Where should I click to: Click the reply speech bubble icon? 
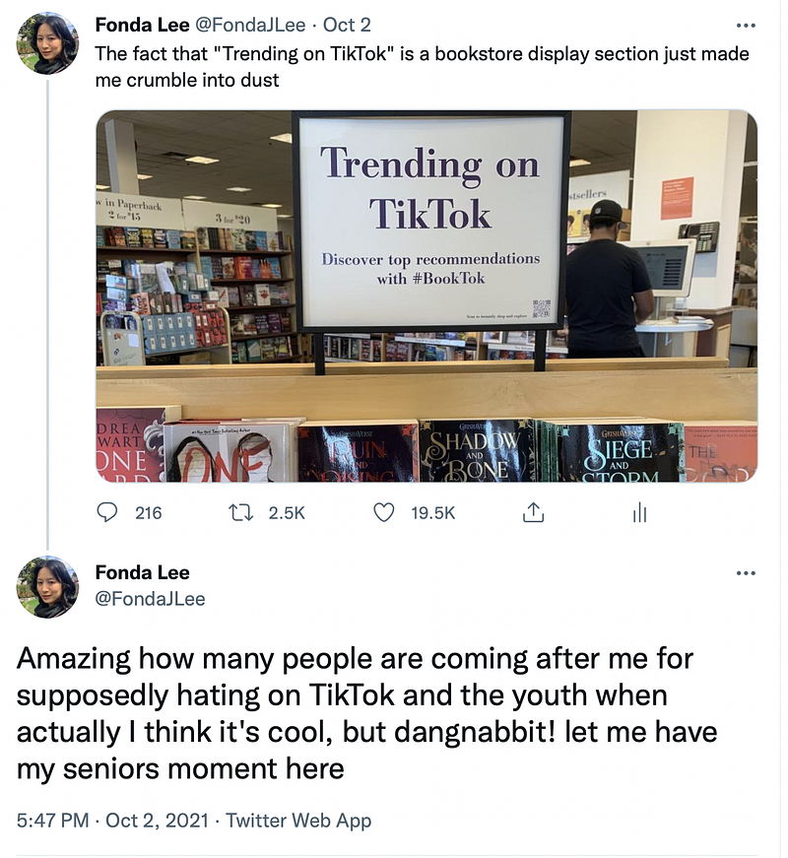106,512
